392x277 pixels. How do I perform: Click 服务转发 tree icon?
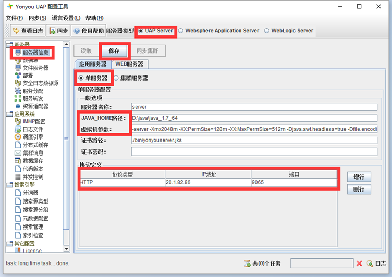18,98
